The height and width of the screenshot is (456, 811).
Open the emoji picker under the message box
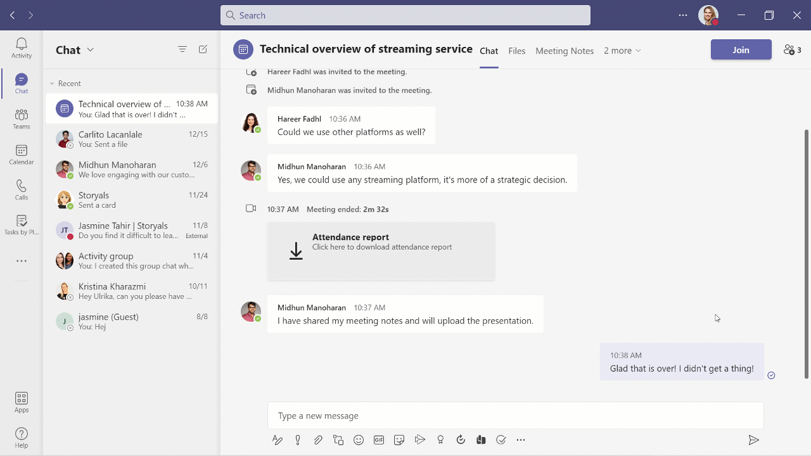point(359,440)
